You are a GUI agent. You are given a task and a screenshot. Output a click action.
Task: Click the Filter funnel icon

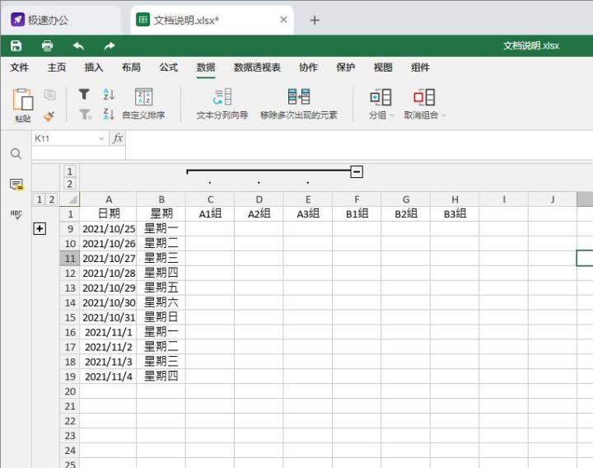coord(84,94)
